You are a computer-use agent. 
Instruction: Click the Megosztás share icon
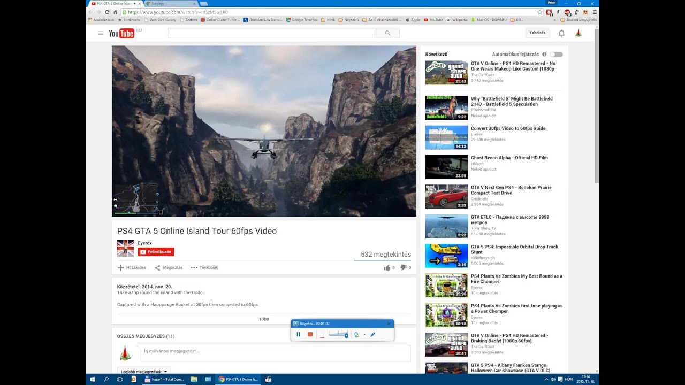[x=157, y=267]
